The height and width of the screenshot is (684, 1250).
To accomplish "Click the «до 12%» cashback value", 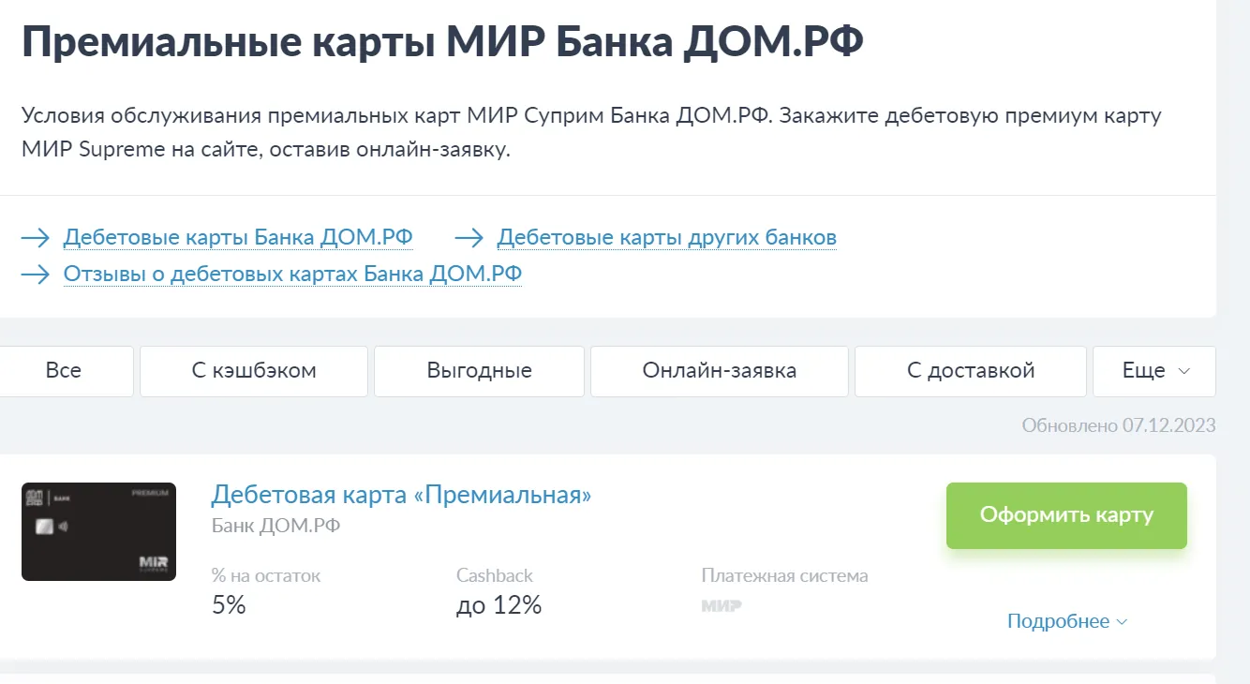I will (x=498, y=605).
